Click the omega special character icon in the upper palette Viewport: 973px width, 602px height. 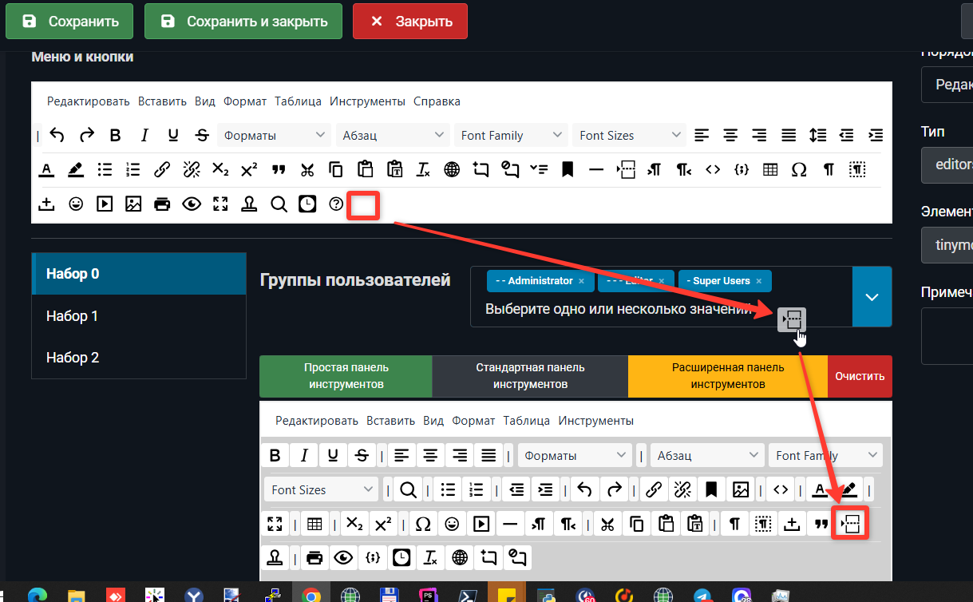798,169
